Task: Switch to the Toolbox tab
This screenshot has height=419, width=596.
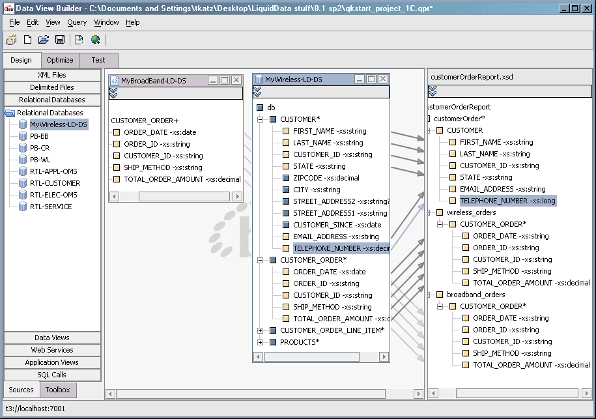Action: pyautogui.click(x=57, y=390)
